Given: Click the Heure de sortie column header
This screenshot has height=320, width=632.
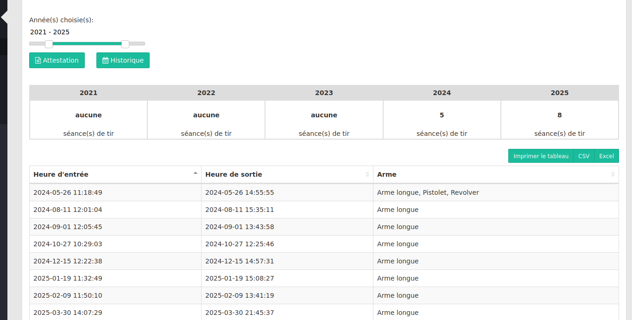Looking at the screenshot, I should 234,174.
